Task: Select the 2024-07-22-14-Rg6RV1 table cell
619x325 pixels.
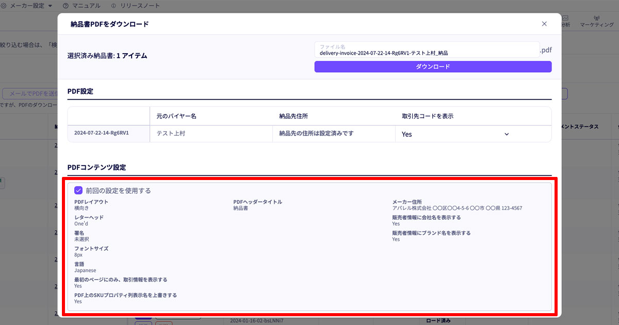Action: click(108, 133)
